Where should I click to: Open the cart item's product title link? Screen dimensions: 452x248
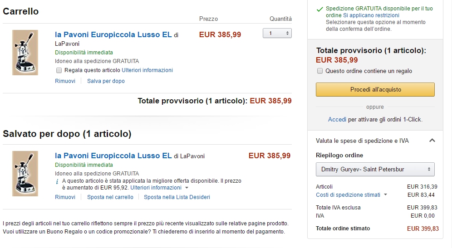coord(113,34)
